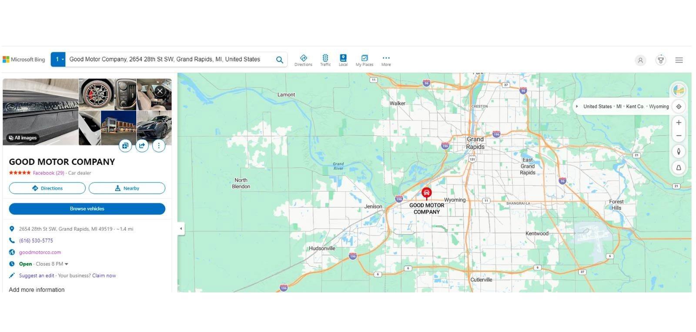Open the Local toolbar item
This screenshot has height=332, width=696.
pyautogui.click(x=343, y=60)
